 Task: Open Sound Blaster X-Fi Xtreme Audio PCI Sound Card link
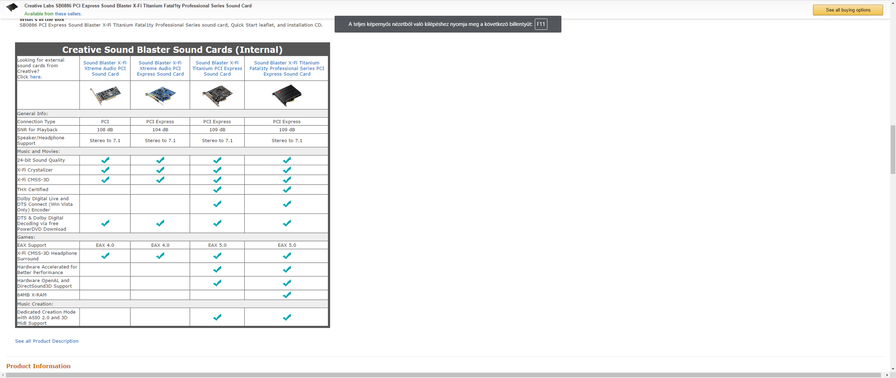pos(105,69)
